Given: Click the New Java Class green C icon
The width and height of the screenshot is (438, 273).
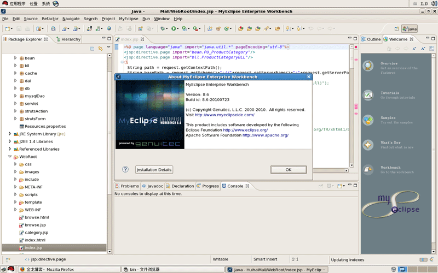Looking at the screenshot, I should tap(227, 28).
